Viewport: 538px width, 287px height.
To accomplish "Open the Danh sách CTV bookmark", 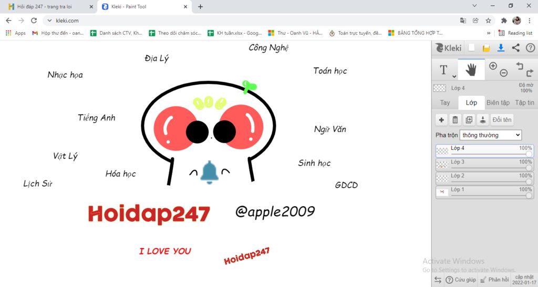I will (x=116, y=33).
